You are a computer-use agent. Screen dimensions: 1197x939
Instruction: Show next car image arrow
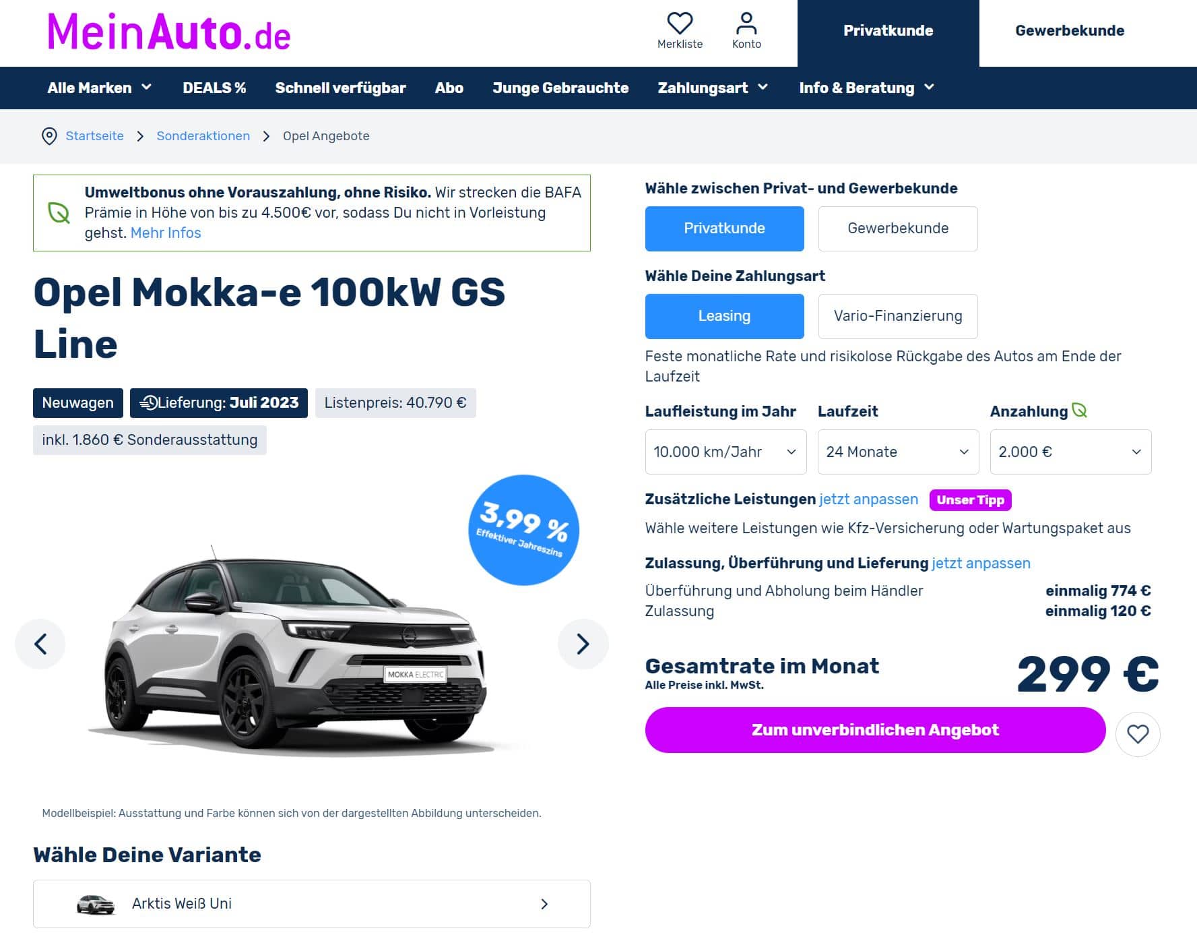tap(583, 644)
